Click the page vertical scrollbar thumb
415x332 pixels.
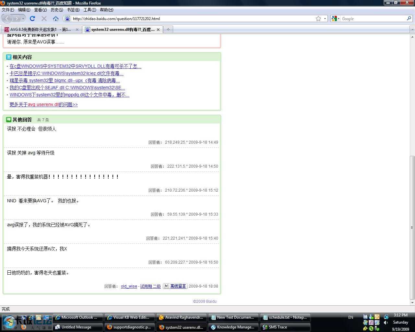coord(412,227)
